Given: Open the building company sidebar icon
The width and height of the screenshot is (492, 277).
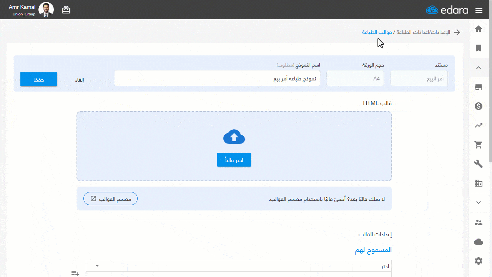Looking at the screenshot, I should pyautogui.click(x=479, y=183).
